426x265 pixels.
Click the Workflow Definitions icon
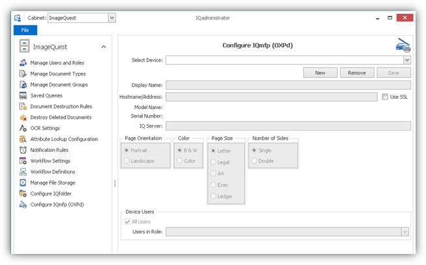(x=23, y=171)
